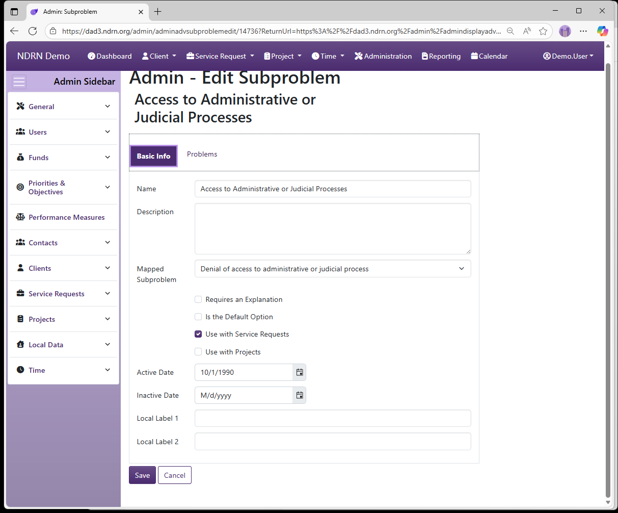The image size is (618, 513).
Task: Expand Priorities & Objectives section chevron
Action: 108,187
